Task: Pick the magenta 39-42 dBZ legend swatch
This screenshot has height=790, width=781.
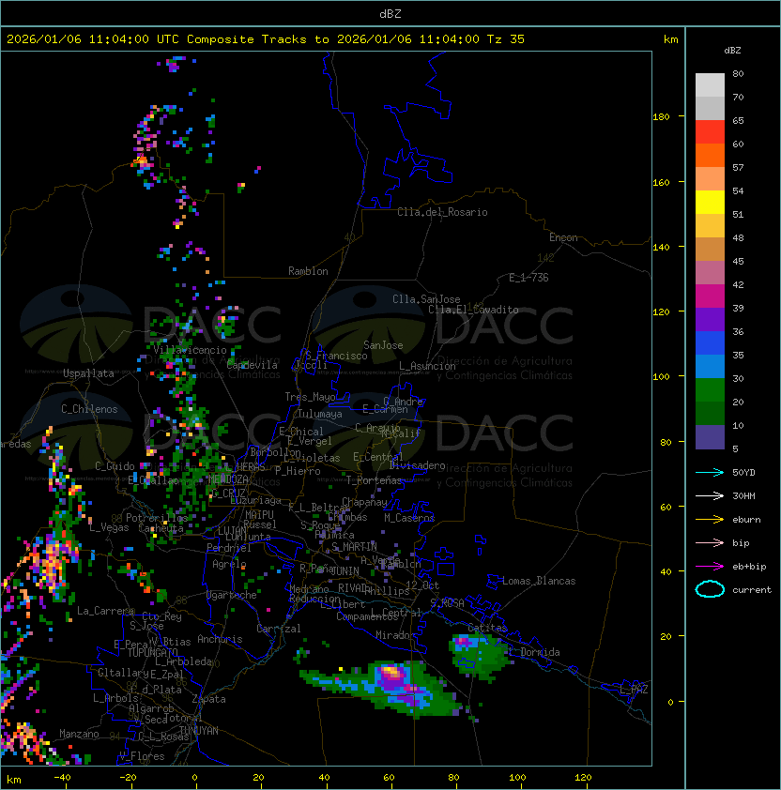Action: coord(710,296)
